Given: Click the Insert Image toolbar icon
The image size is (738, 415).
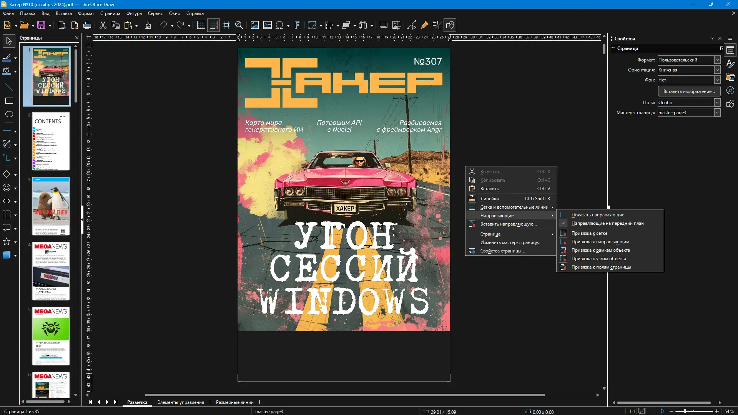Looking at the screenshot, I should (x=254, y=25).
